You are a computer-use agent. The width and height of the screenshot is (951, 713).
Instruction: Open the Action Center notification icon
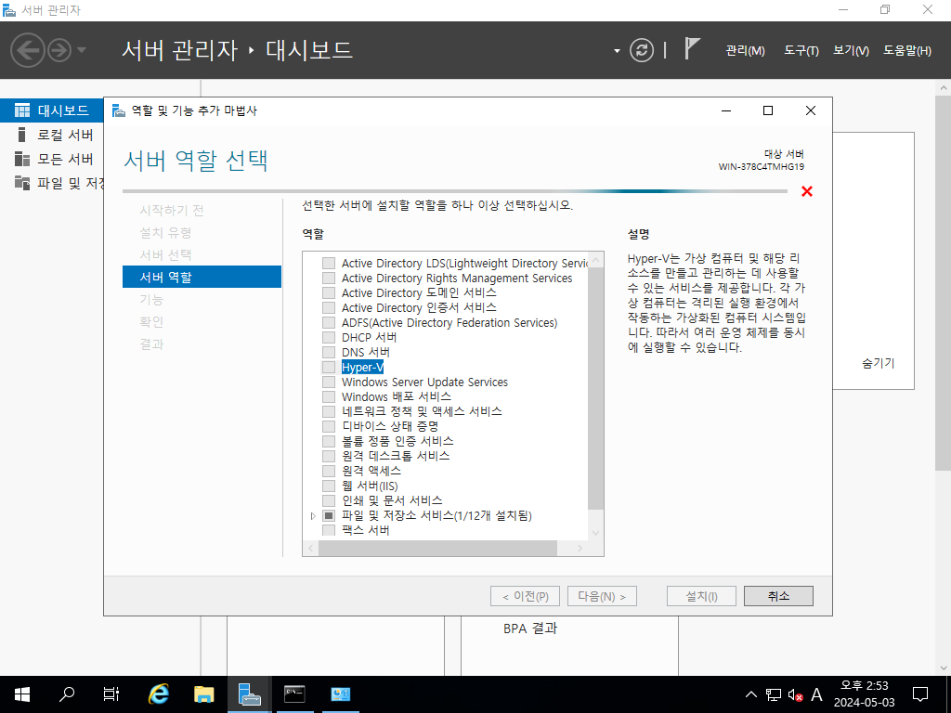tap(920, 694)
